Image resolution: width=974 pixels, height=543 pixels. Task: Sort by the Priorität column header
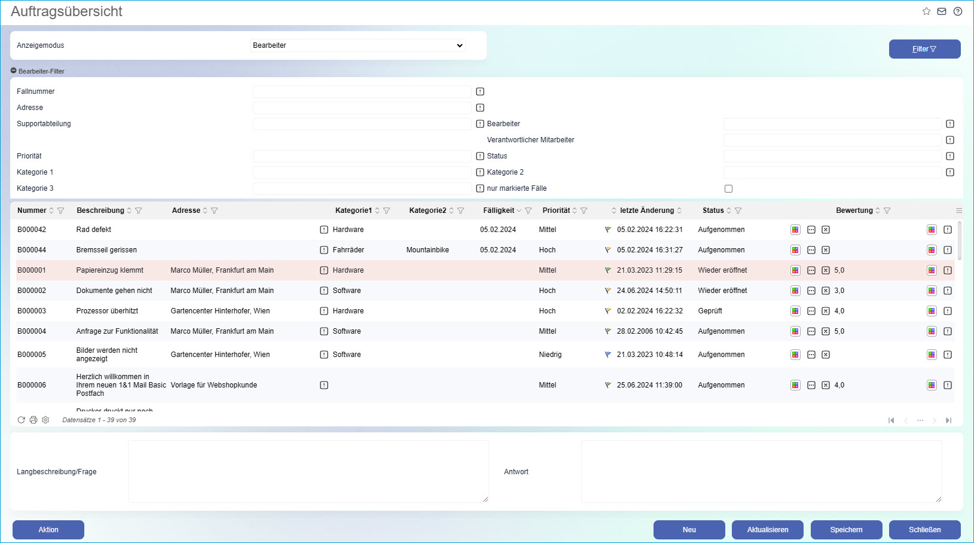tap(556, 211)
